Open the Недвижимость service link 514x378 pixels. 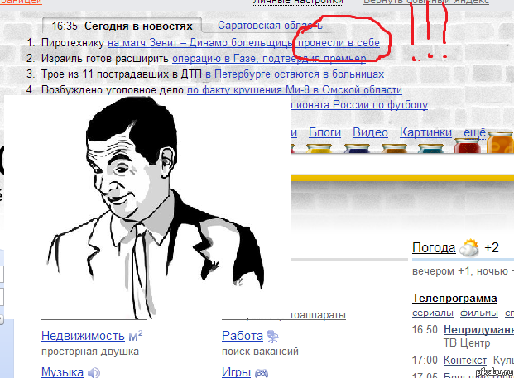[83, 336]
